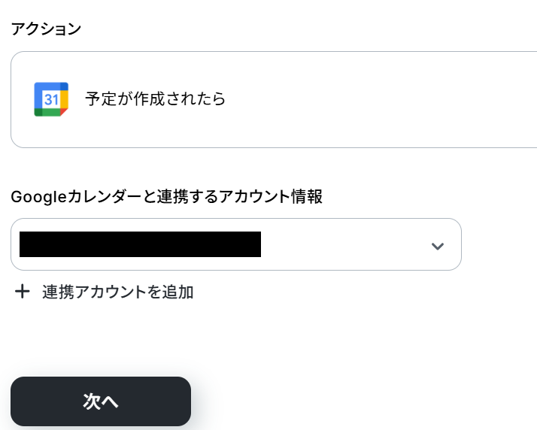Click the 予定が作成されたら text
Screen dimensions: 537x430
point(155,99)
